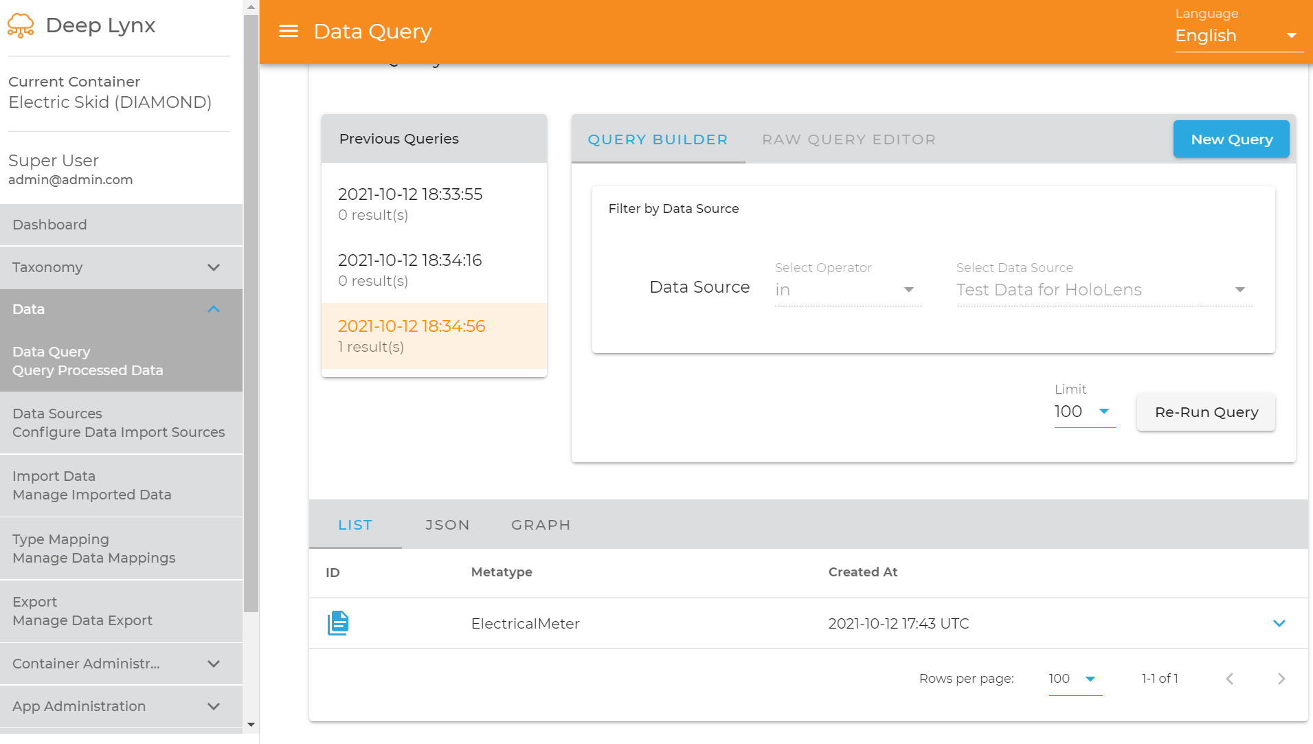Open the Language dropdown
1313x744 pixels.
(x=1239, y=36)
